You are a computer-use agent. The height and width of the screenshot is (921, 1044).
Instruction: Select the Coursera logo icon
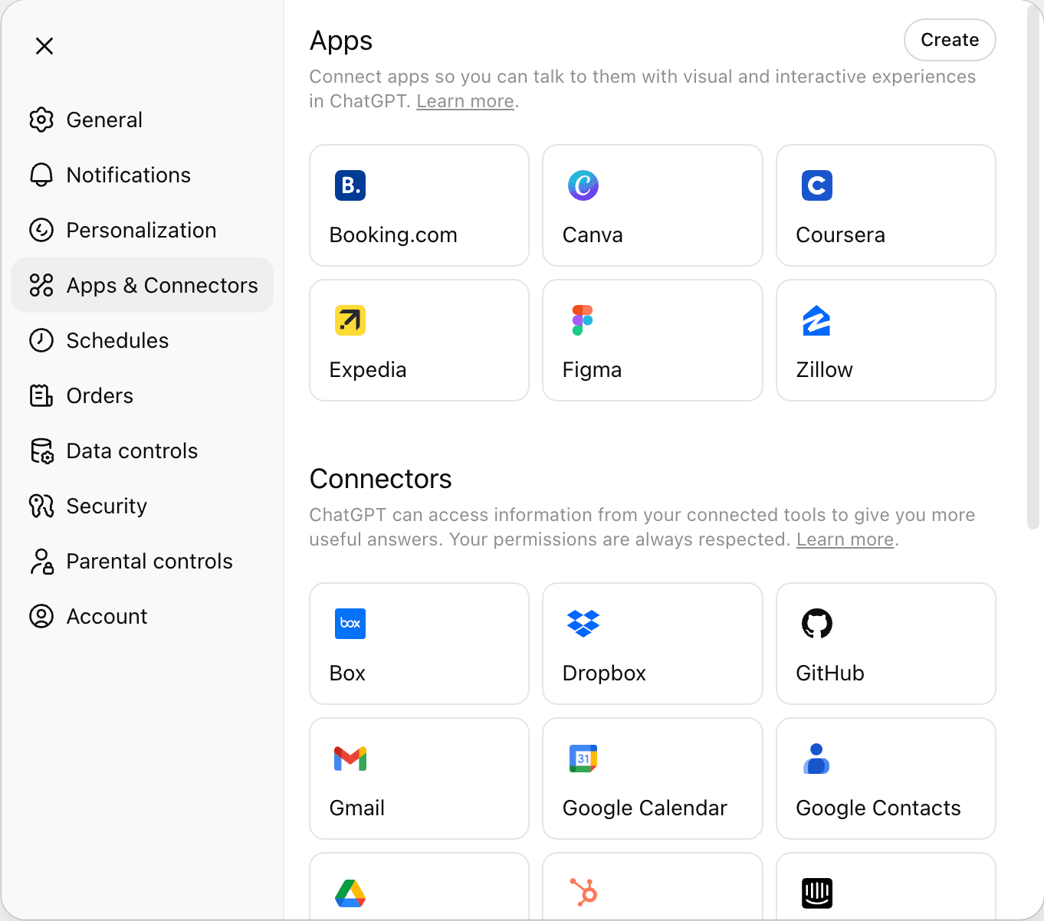[817, 185]
